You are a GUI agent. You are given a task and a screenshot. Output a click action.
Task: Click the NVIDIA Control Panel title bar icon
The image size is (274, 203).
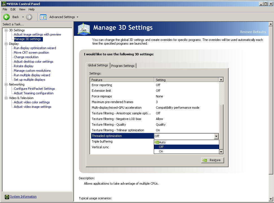3,4
